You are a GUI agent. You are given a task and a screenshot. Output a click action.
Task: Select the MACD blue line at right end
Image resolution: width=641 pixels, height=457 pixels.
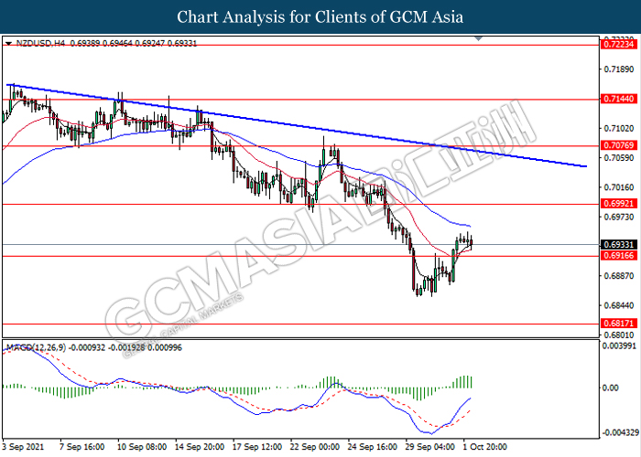coord(469,399)
